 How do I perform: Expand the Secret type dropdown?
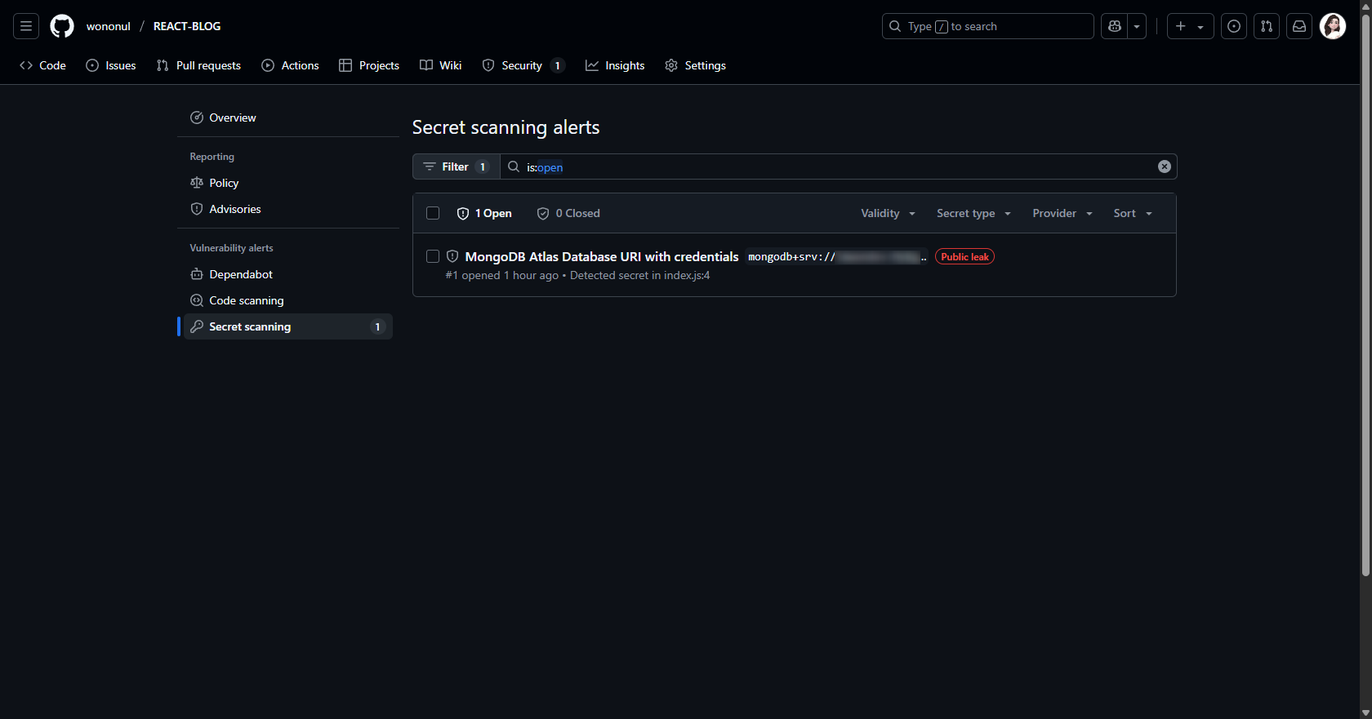[973, 213]
